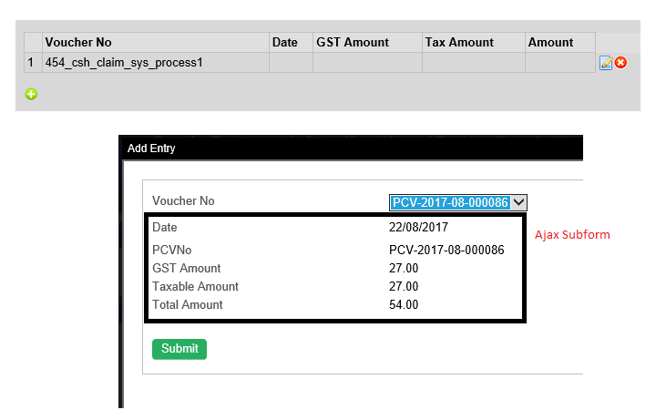This screenshot has height=420, width=656.
Task: Add a new row with the green plus icon
Action: click(31, 93)
